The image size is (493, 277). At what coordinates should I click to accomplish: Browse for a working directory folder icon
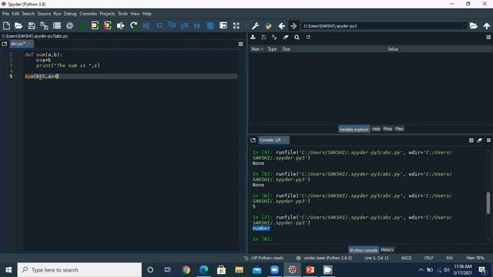click(x=474, y=25)
